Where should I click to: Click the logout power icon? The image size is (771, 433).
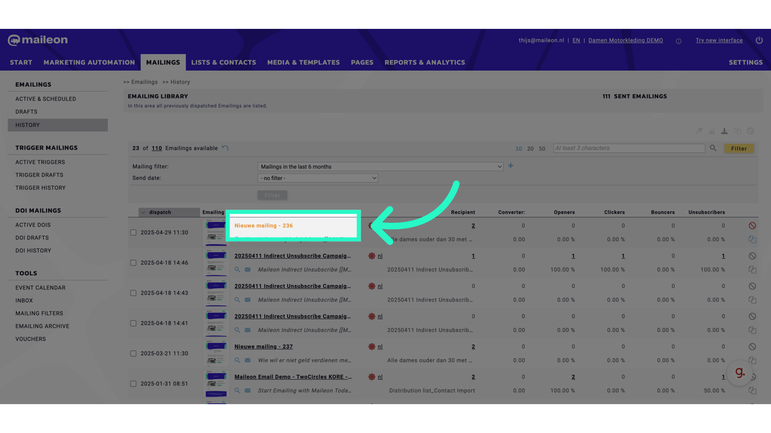pyautogui.click(x=759, y=40)
